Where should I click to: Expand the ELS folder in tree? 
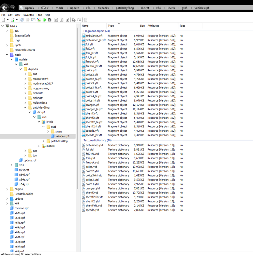pos(7,31)
